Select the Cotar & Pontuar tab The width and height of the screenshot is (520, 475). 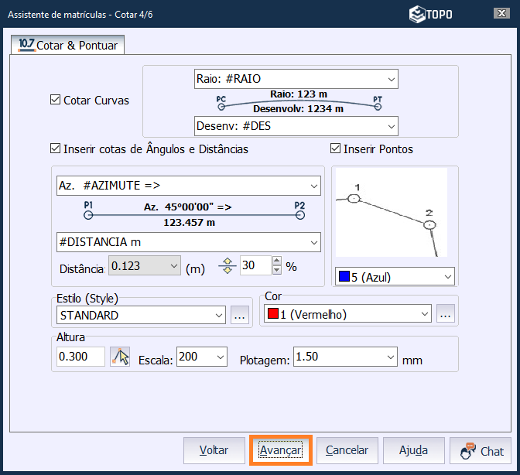[68, 45]
